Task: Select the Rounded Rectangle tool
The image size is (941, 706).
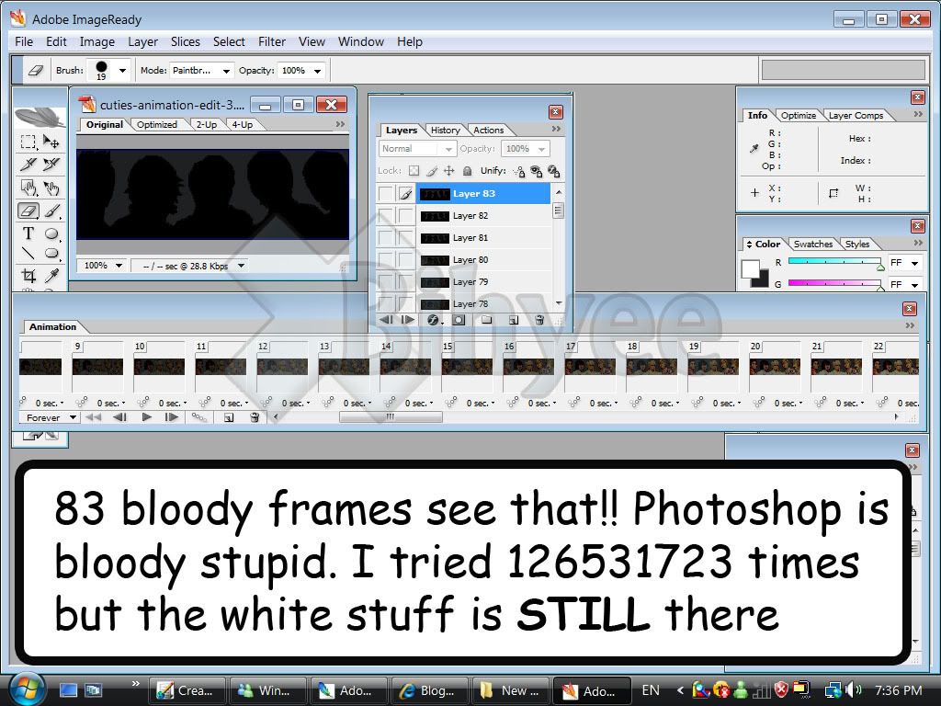Action: pos(51,253)
